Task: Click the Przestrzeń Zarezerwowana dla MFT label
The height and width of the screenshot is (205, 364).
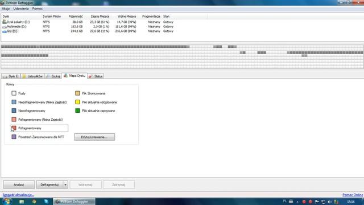Action: click(x=41, y=137)
